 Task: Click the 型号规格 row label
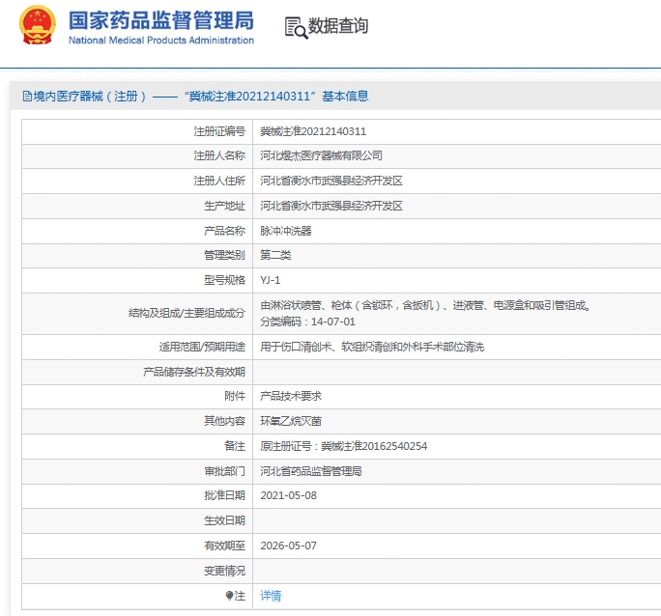click(x=225, y=280)
